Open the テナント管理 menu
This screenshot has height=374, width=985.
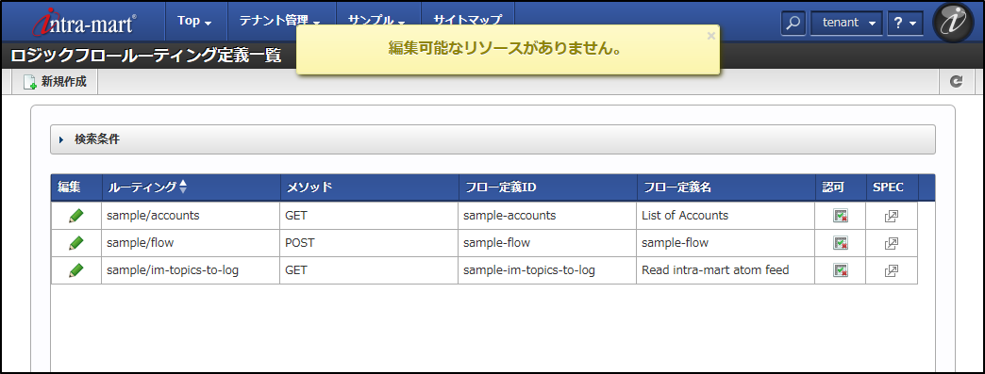click(280, 21)
